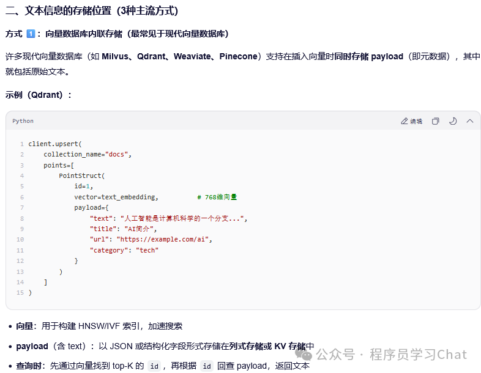Click the bold label 查询时
The image size is (481, 373).
pos(29,366)
